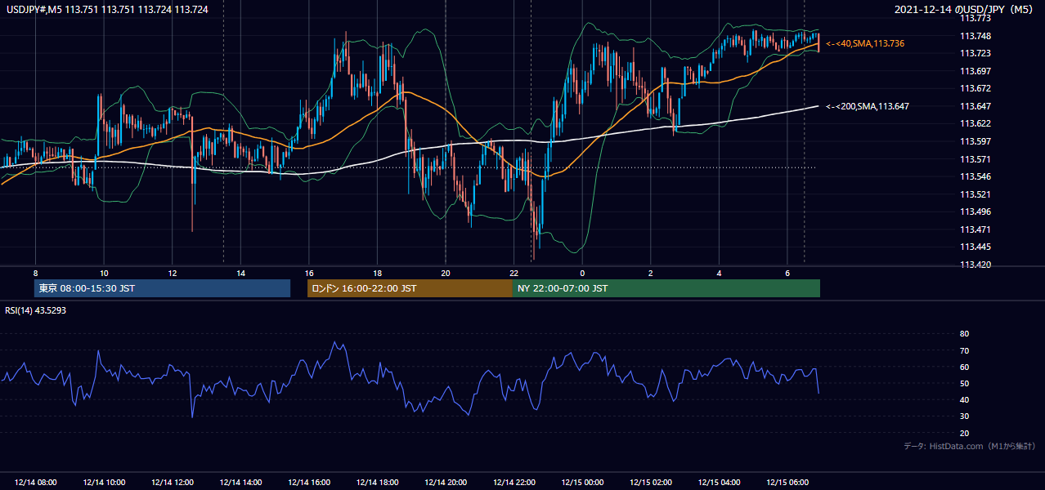1045x490 pixels.
Task: Click bottom date label 12/14 10:00
Action: (104, 483)
